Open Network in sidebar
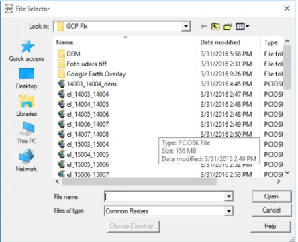Image resolution: width=298 pixels, height=242 pixels. pos(27,160)
